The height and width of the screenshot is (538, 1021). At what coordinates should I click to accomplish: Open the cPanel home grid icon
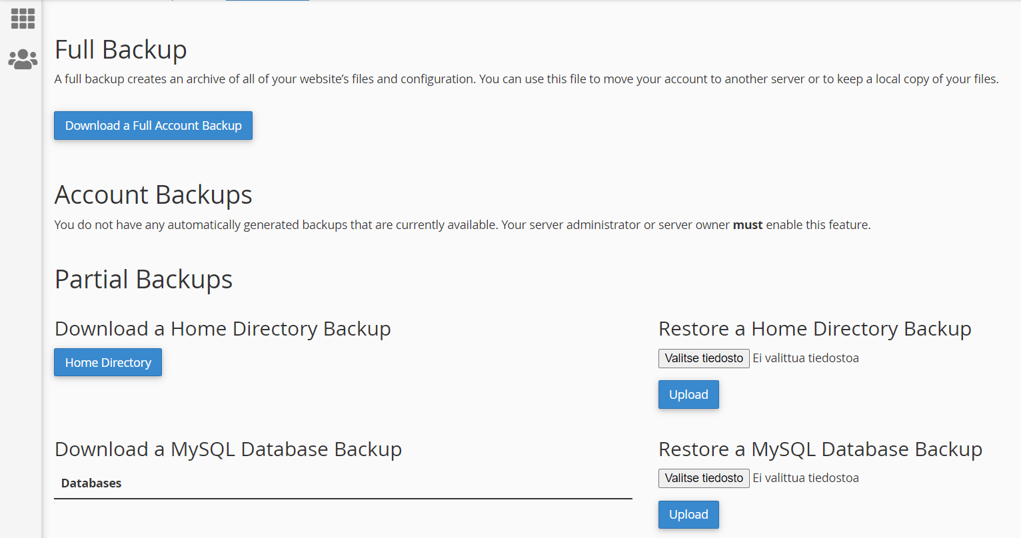pos(23,19)
